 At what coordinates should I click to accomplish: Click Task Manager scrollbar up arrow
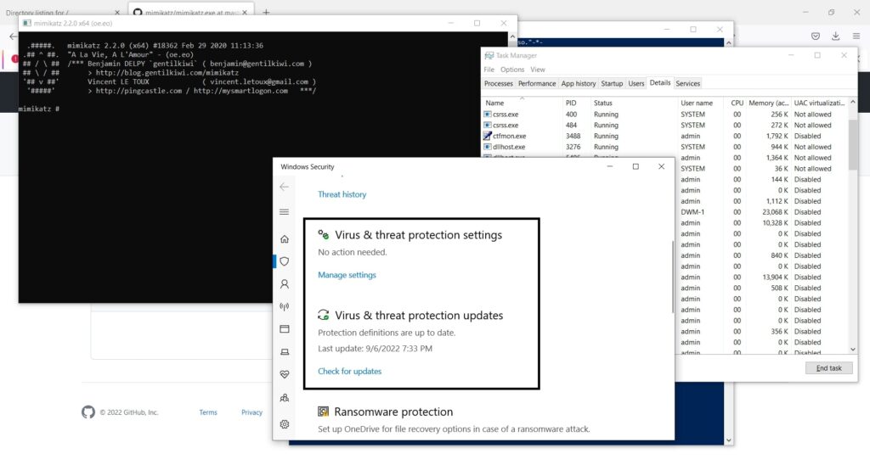point(853,103)
